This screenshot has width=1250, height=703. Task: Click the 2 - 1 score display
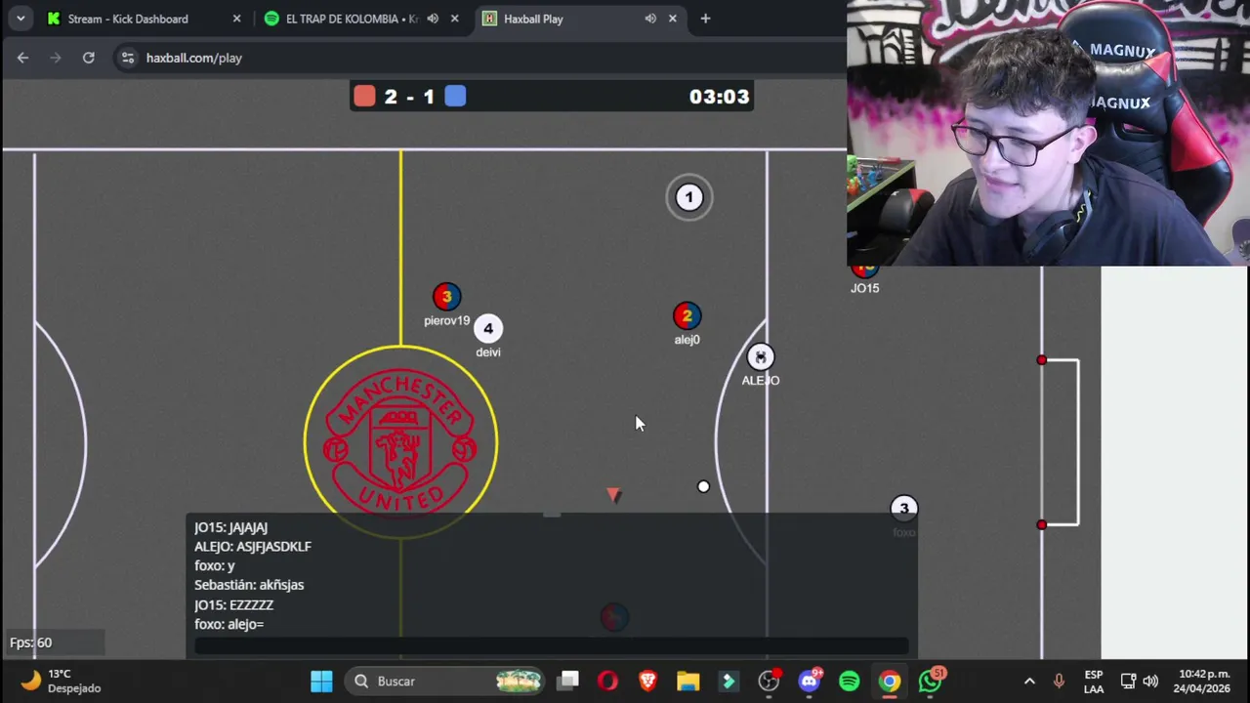[409, 97]
